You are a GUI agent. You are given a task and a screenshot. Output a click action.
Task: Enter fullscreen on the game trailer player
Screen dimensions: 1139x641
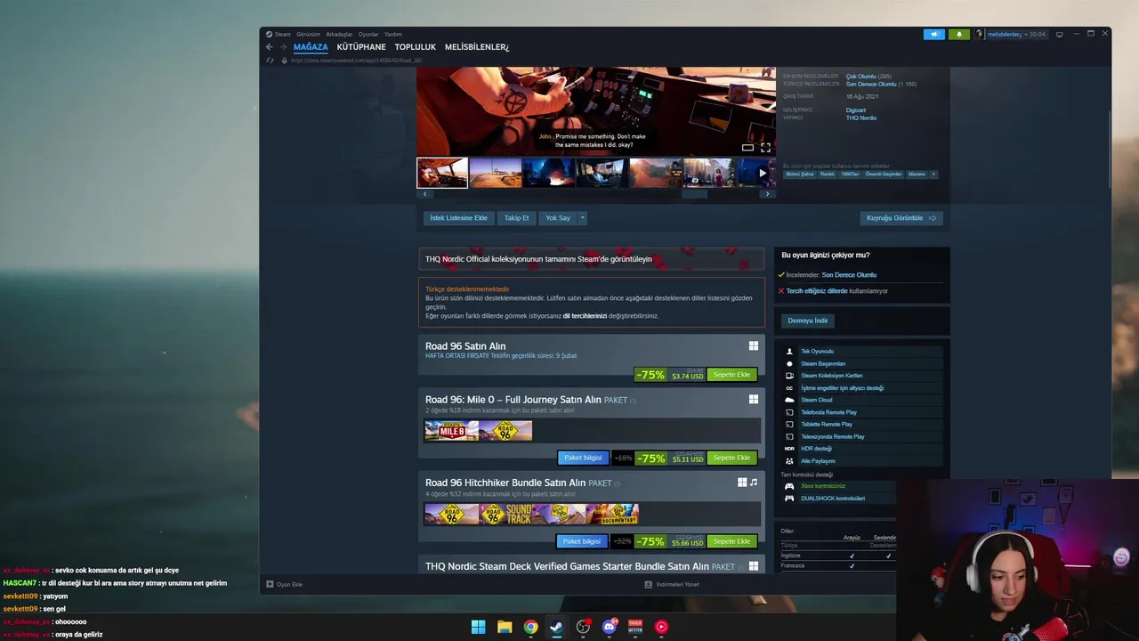click(765, 148)
